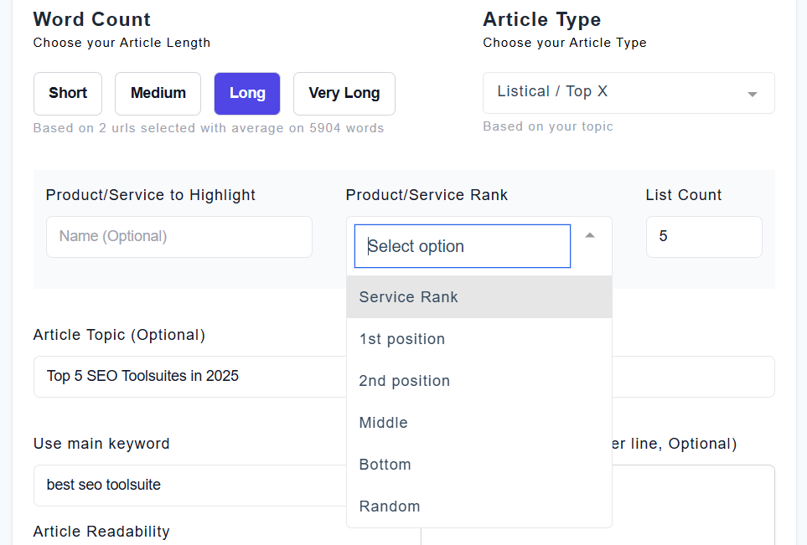The image size is (807, 545).
Task: Focus the Product/Service Name field
Action: [178, 237]
